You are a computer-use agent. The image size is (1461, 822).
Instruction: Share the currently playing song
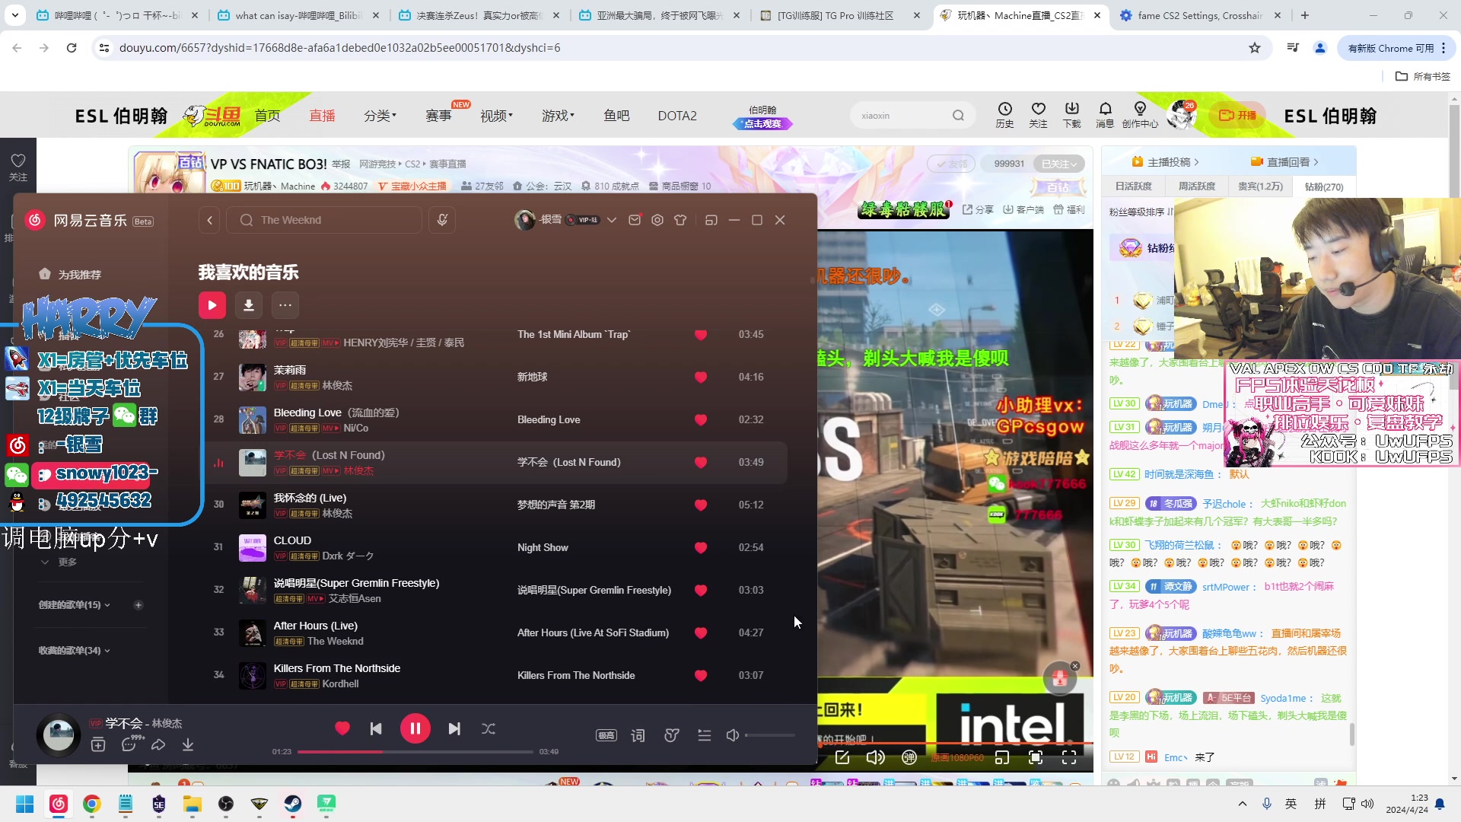158,745
